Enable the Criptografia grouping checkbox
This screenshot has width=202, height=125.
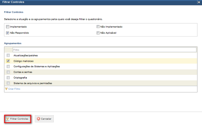pos(8,78)
